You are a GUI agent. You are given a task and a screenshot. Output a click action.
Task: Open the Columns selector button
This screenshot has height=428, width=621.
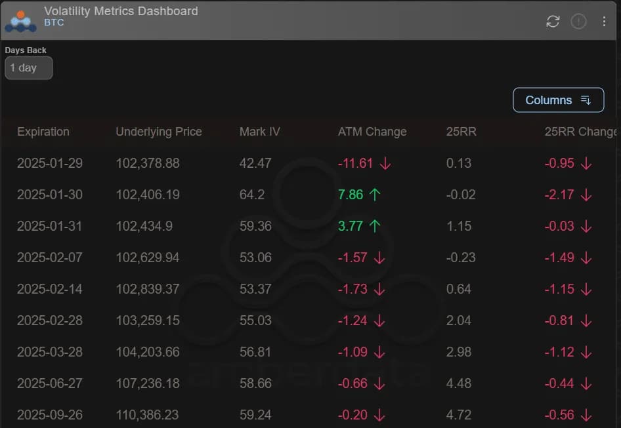coord(558,100)
